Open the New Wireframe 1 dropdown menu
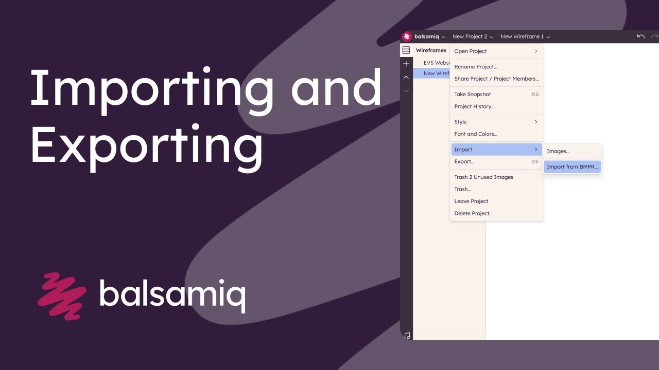The width and height of the screenshot is (659, 370). [x=525, y=36]
